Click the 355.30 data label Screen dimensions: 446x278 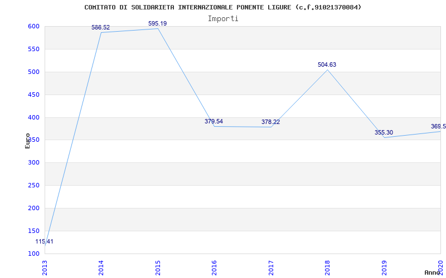point(384,132)
